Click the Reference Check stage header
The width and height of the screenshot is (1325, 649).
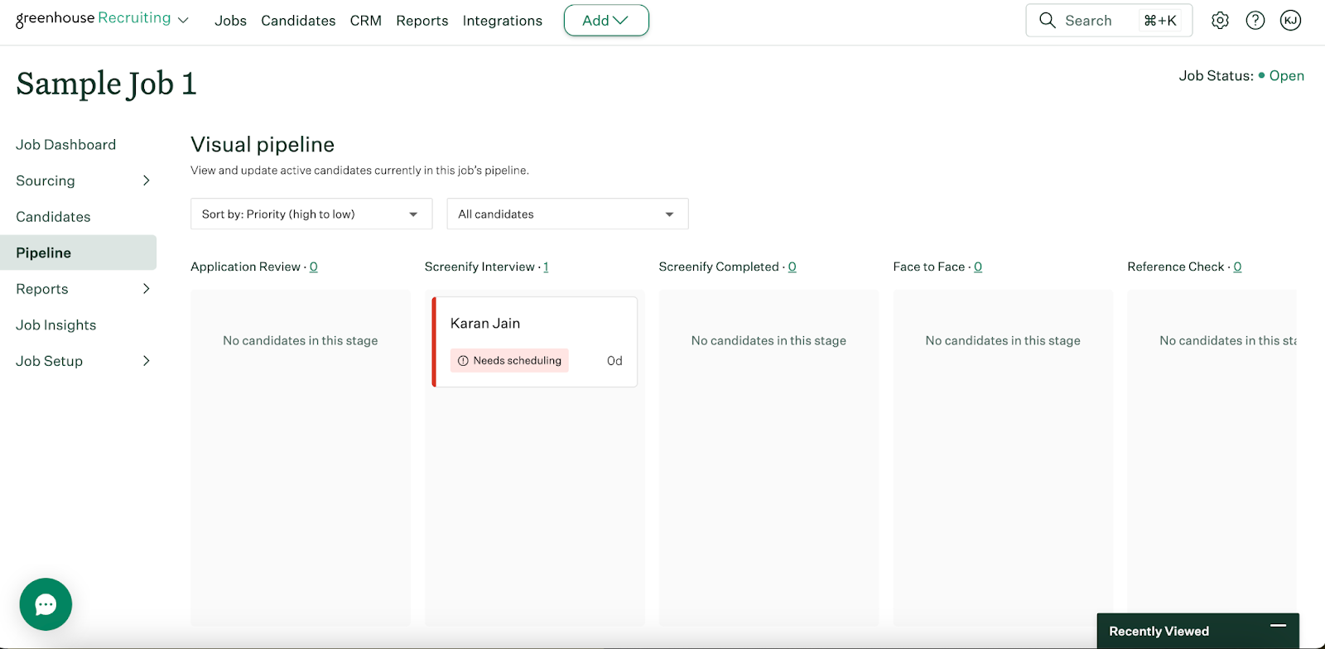pyautogui.click(x=1176, y=267)
